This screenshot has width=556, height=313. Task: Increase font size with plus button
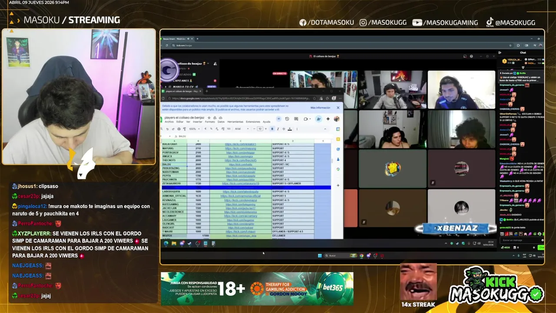pos(266,129)
